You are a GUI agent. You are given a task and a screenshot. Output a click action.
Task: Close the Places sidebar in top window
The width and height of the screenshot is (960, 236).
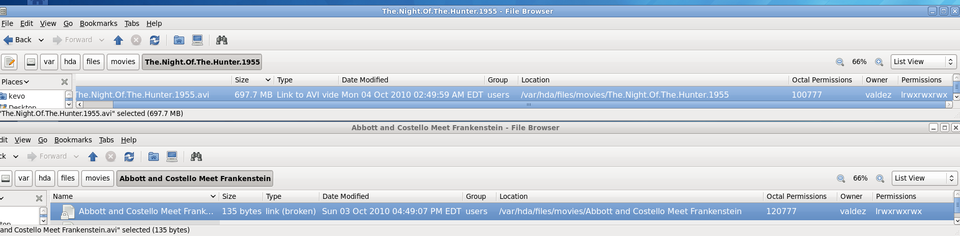click(x=65, y=82)
